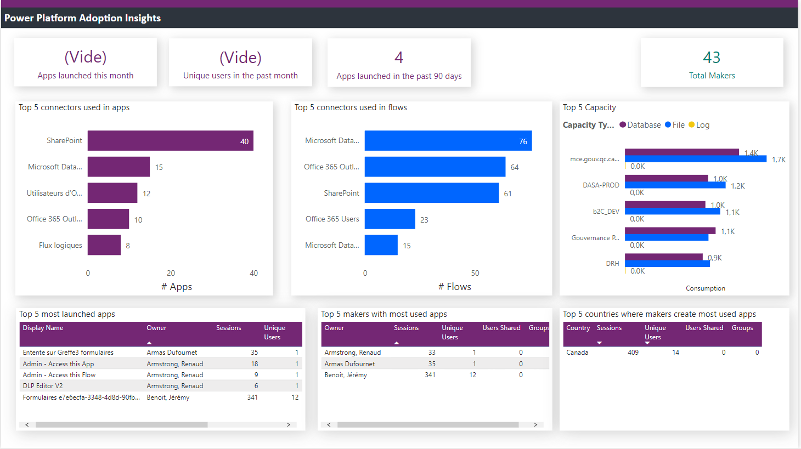Select the Total Makers card
The height and width of the screenshot is (449, 801).
coord(712,62)
